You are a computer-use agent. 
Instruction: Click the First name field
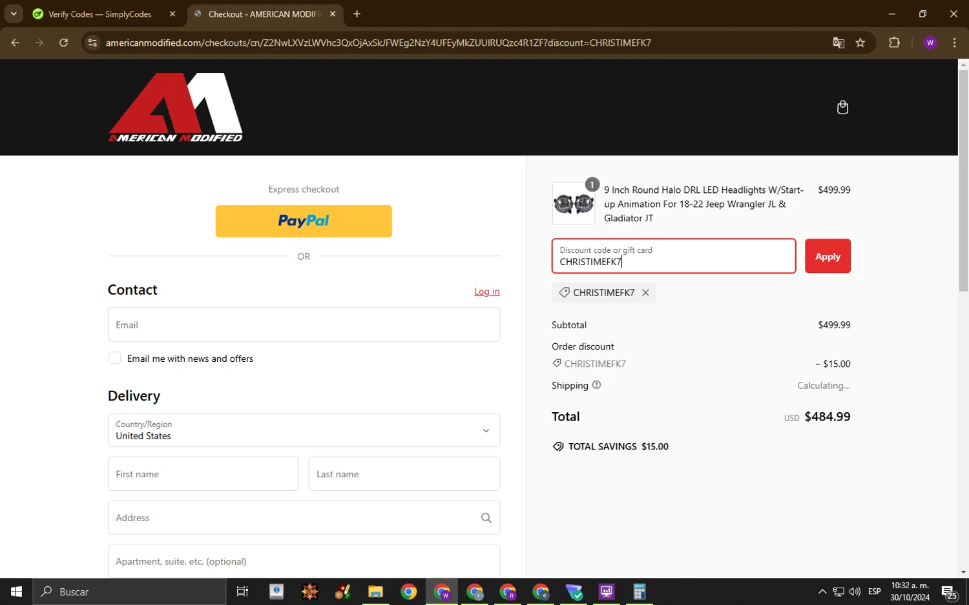(x=203, y=474)
